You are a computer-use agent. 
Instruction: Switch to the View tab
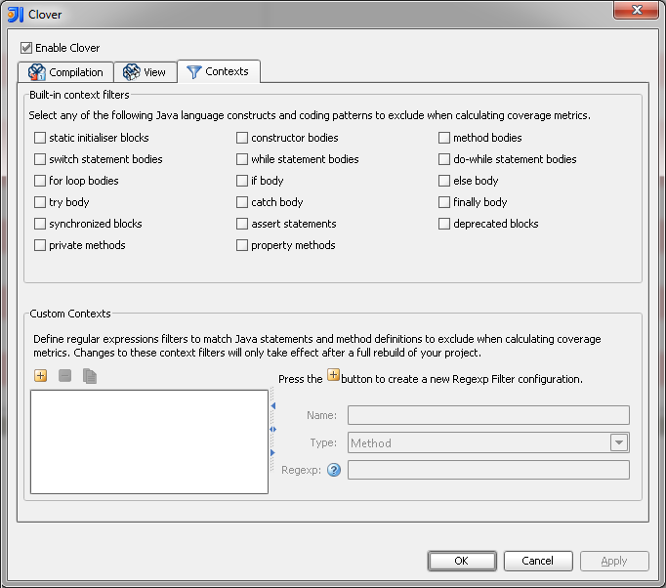(x=145, y=72)
